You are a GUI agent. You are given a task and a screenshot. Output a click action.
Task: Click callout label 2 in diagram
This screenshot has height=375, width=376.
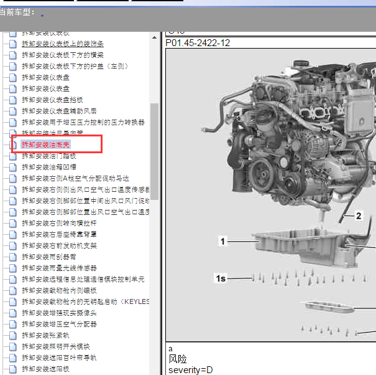click(x=359, y=216)
